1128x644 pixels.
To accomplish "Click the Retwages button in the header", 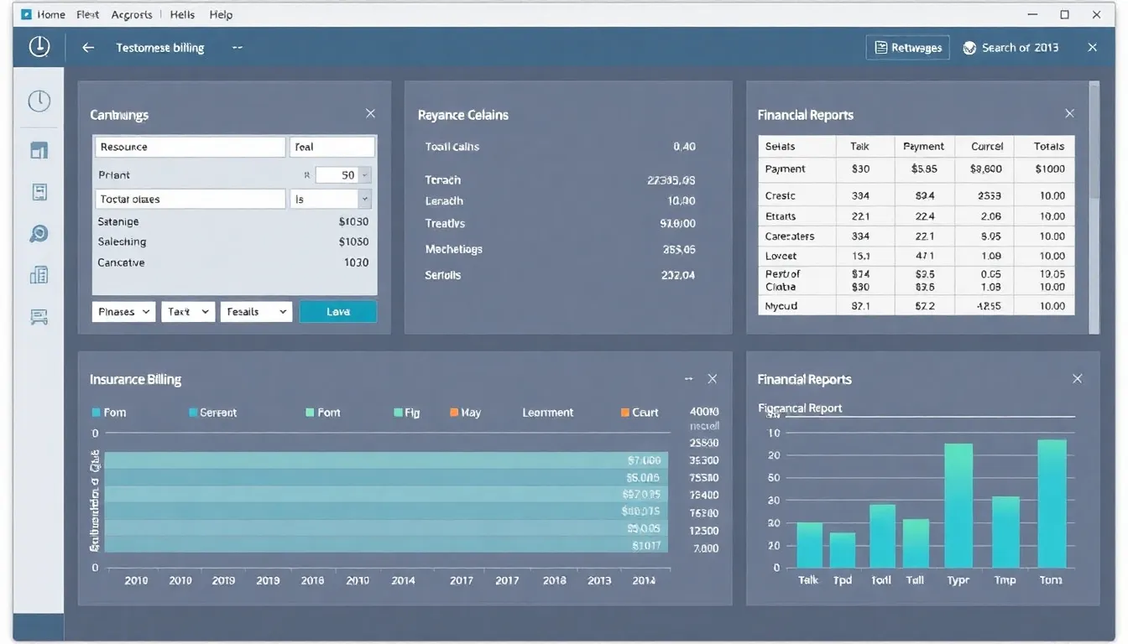I will [907, 48].
